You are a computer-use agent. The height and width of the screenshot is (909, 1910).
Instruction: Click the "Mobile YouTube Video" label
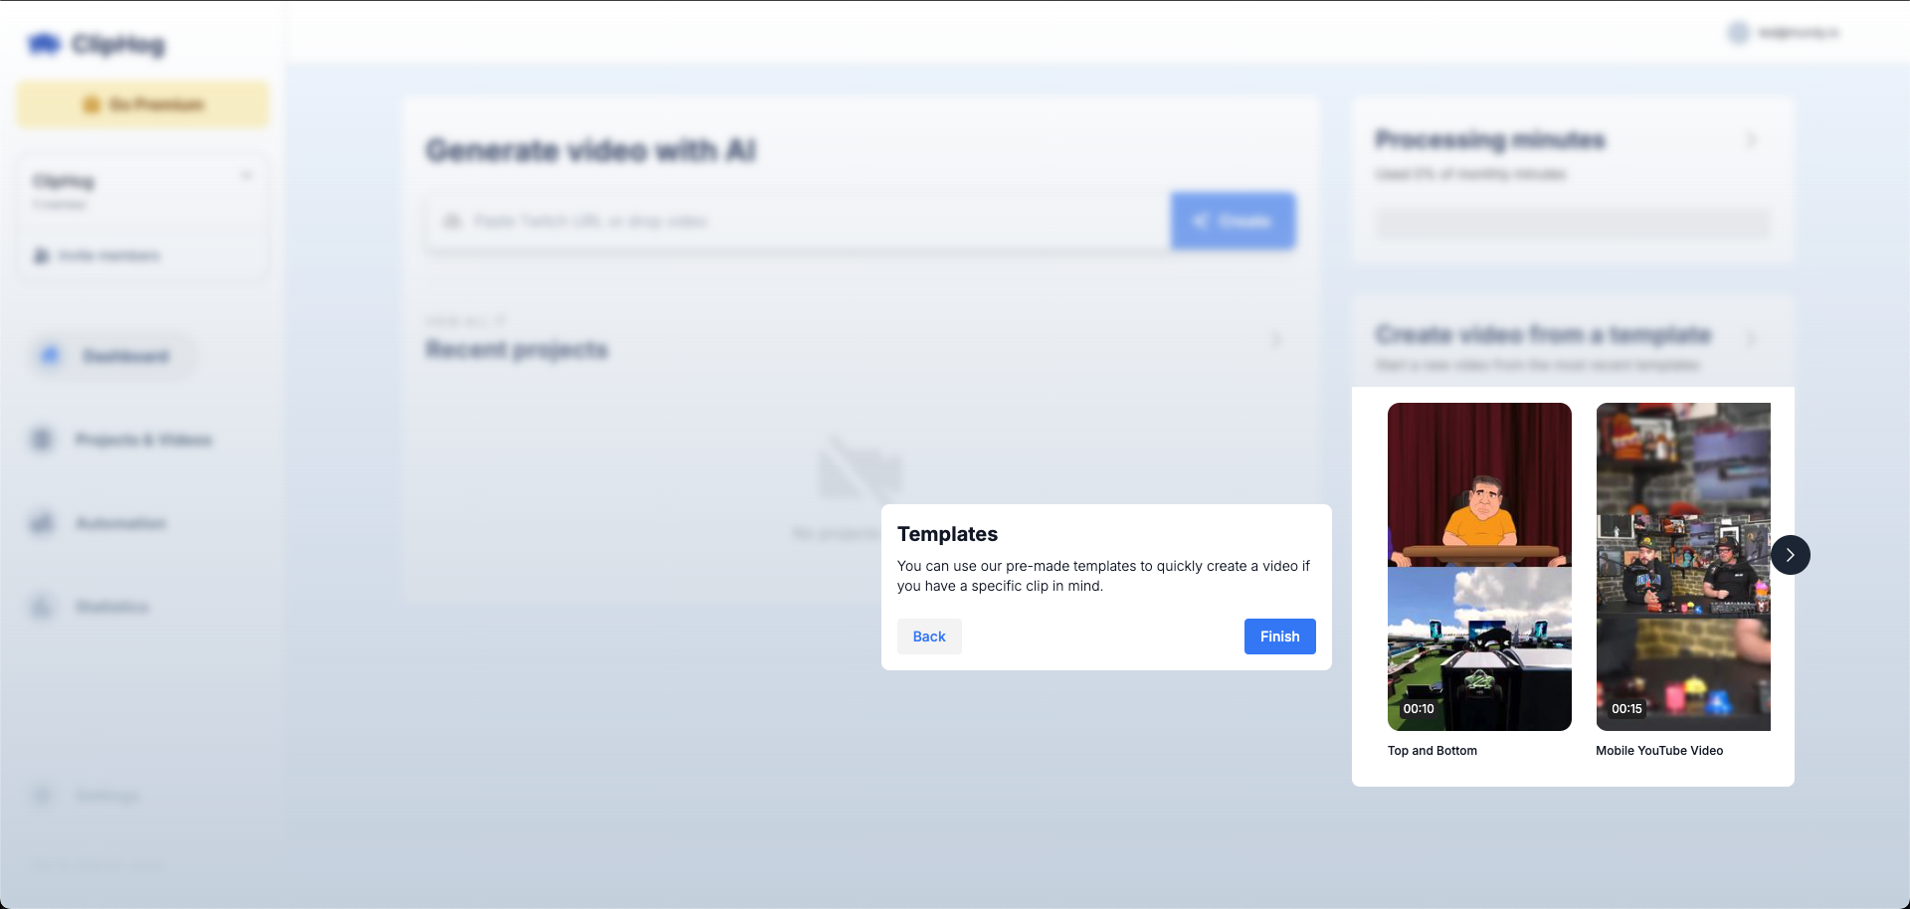click(1659, 751)
